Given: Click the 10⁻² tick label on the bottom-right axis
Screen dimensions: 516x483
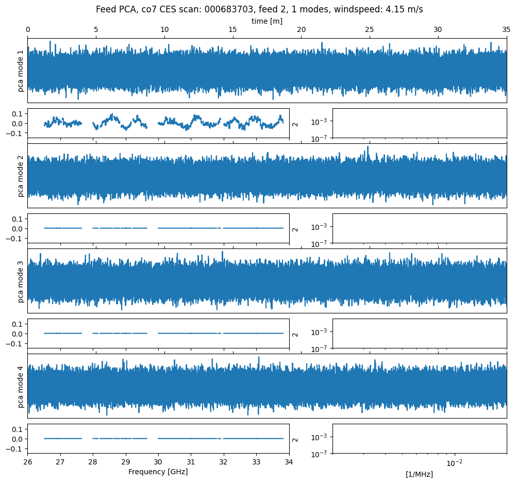Looking at the screenshot, I should 454,463.
